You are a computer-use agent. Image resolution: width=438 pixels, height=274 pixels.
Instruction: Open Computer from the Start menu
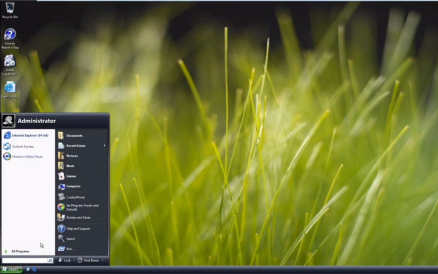[x=82, y=186]
